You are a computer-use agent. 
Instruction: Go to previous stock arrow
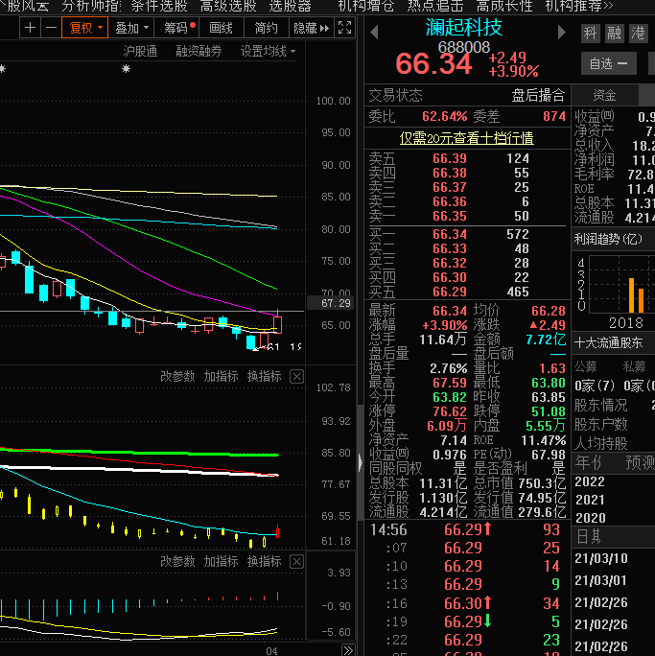coord(374,32)
